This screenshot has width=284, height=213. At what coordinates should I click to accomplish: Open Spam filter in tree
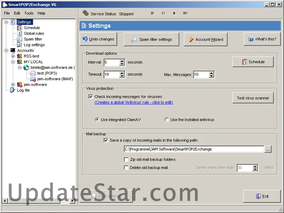33,39
